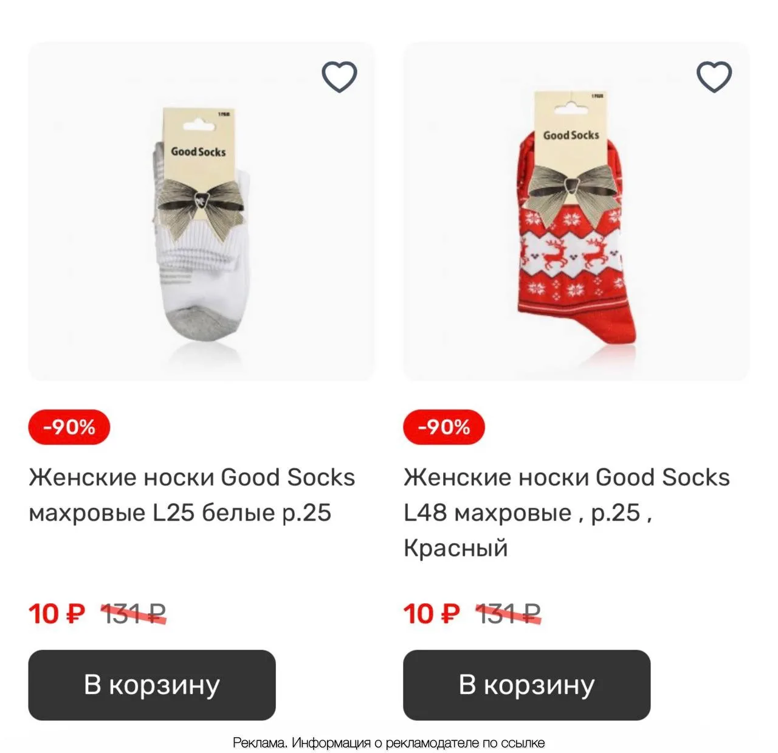Add white L25 socks 'В корзину'
Image resolution: width=778 pixels, height=753 pixels.
pos(152,685)
